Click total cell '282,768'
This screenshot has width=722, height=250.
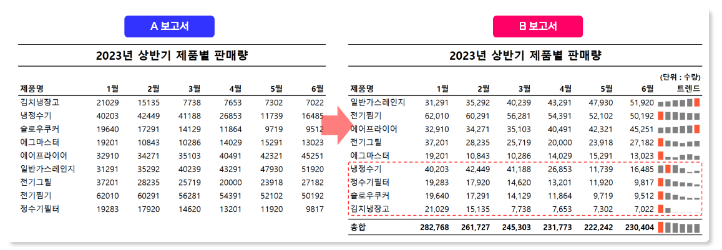[434, 227]
